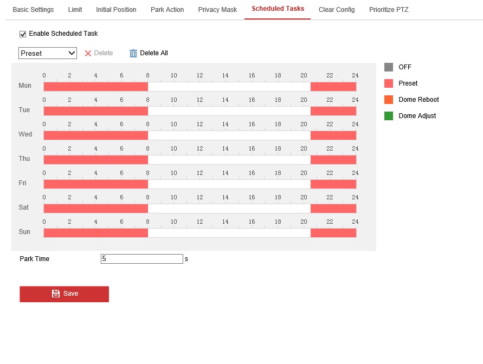Select the Preset legend color square

389,83
